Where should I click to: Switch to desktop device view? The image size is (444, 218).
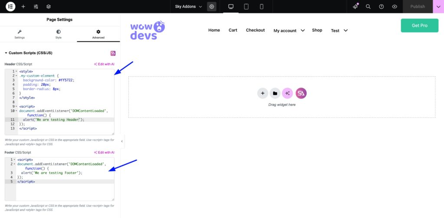coord(231,7)
